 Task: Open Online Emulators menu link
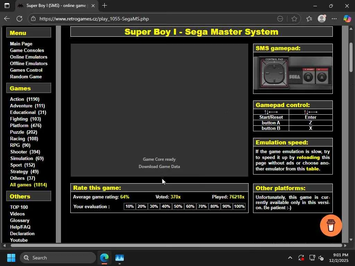point(28,57)
